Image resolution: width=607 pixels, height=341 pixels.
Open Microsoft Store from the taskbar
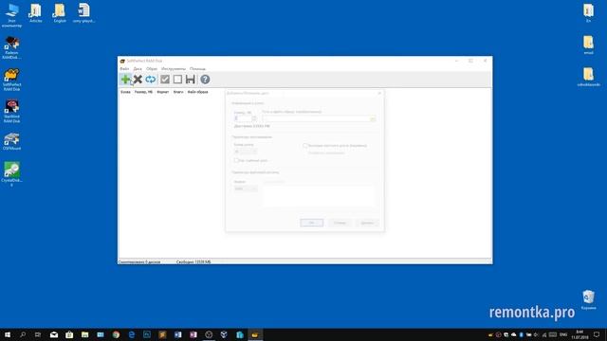tap(69, 334)
